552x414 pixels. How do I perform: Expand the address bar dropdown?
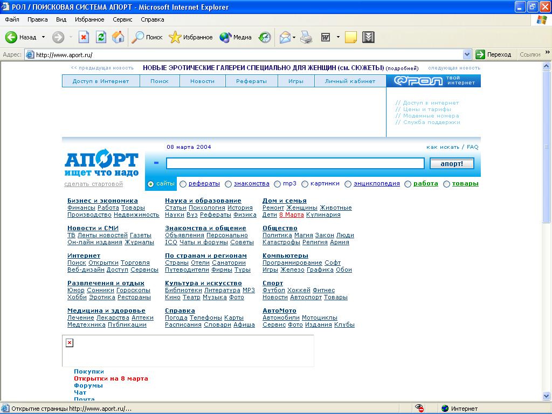click(467, 54)
